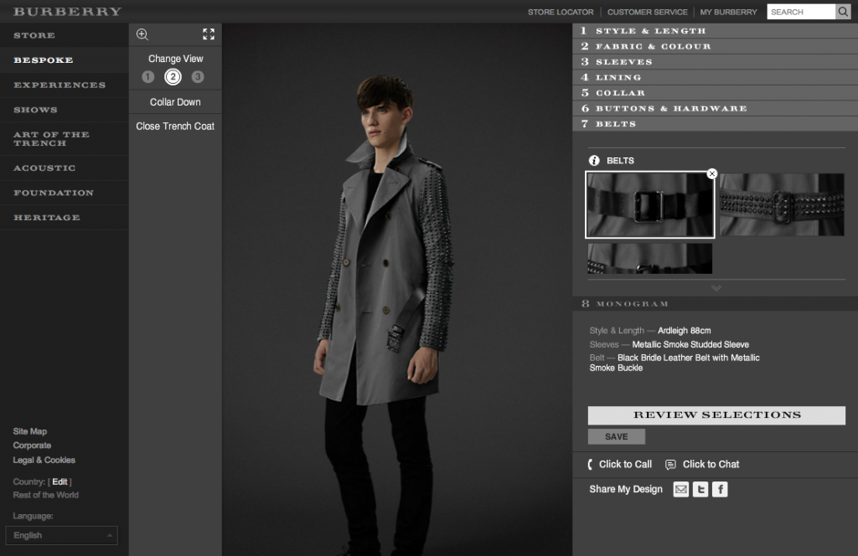Share the design on Twitter
858x556 pixels.
click(x=700, y=489)
